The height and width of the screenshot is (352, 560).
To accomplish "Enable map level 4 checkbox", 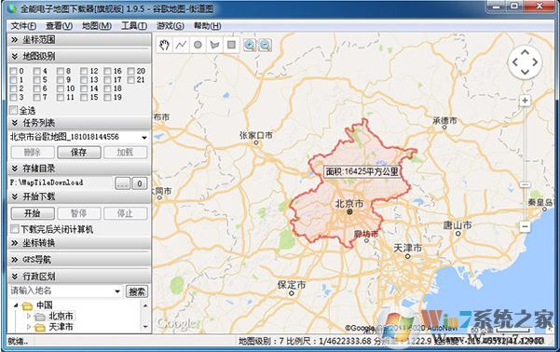I will click(36, 71).
